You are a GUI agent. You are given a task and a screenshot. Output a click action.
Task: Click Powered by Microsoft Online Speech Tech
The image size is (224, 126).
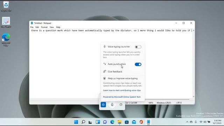pos(122,97)
